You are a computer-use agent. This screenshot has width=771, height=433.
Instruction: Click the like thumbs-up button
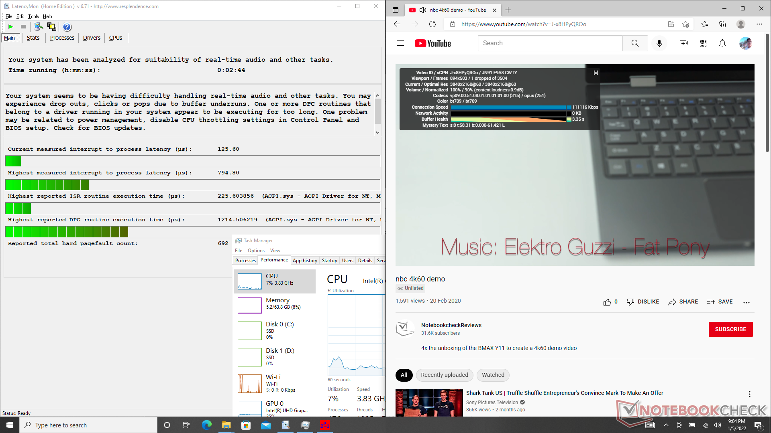tap(607, 302)
